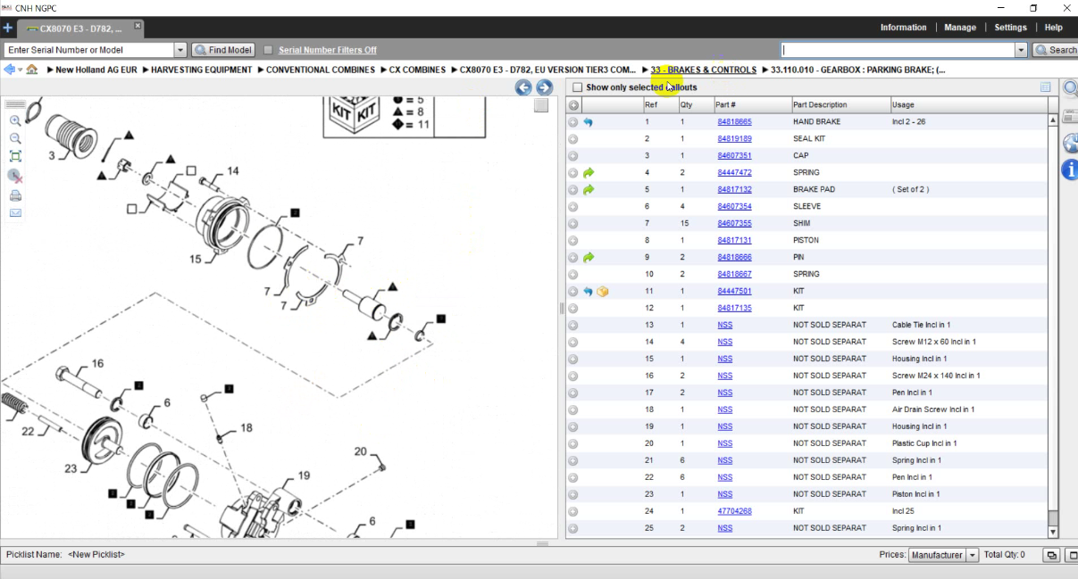Sort by the Usage column header
This screenshot has width=1078, height=579.
pyautogui.click(x=968, y=105)
